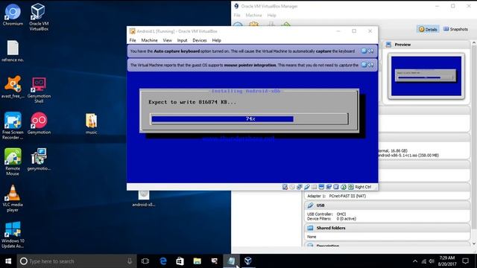Open Help menu in Android1 VM window
The width and height of the screenshot is (477, 268).
click(217, 40)
